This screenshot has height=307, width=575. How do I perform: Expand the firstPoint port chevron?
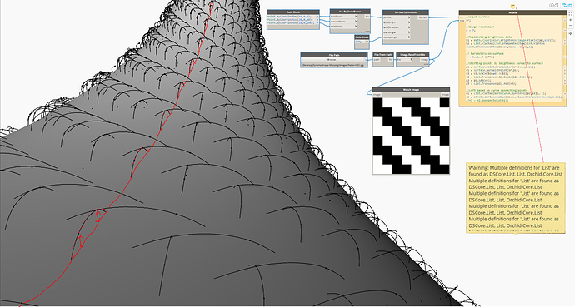point(356,17)
